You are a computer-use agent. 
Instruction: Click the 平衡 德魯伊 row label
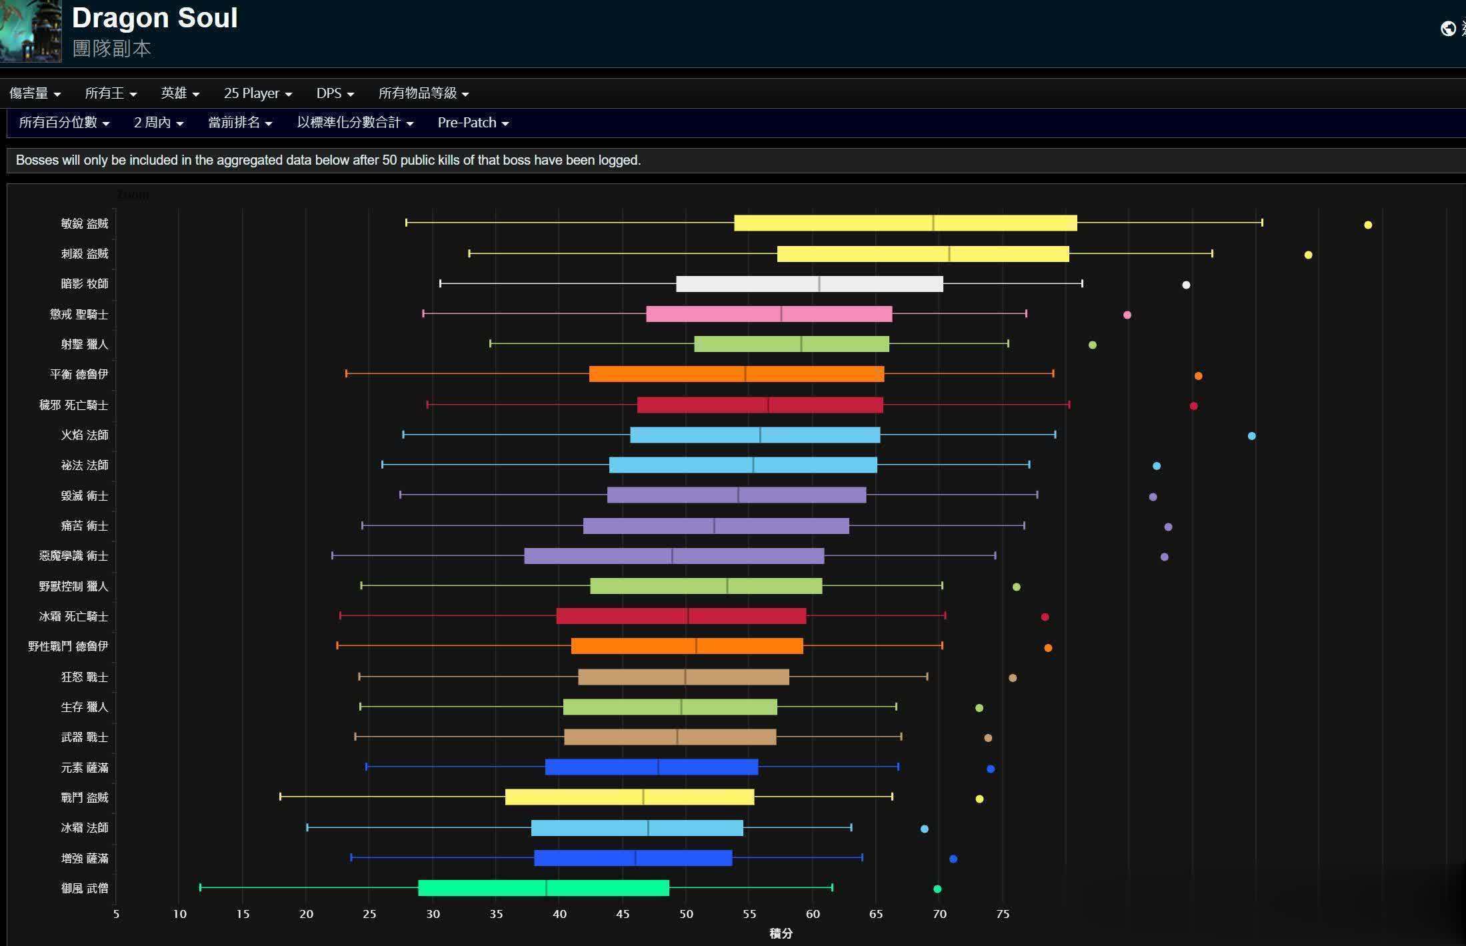click(79, 375)
